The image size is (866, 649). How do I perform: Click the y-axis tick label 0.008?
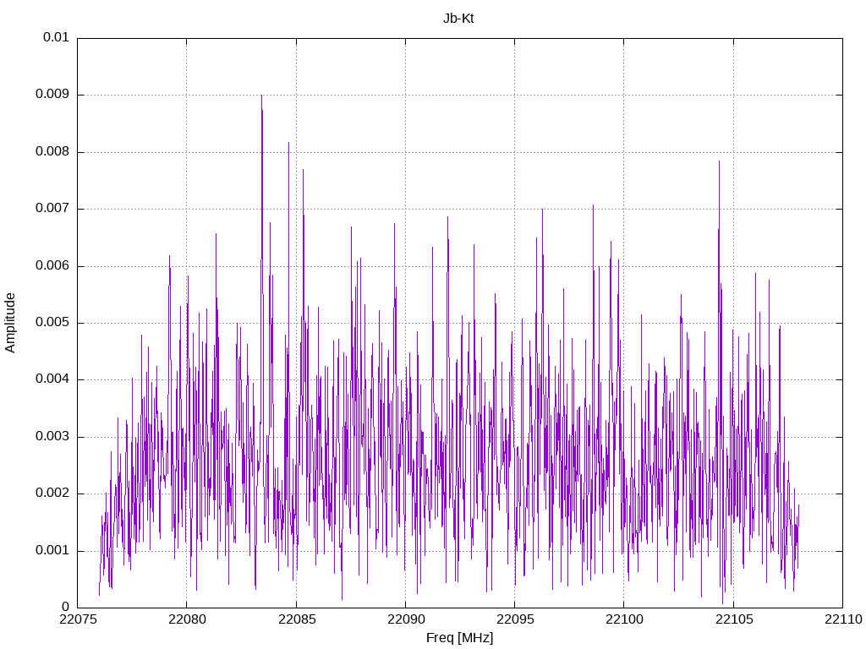click(52, 151)
